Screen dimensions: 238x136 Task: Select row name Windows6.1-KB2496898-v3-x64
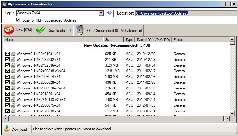pyautogui.click(x=41, y=71)
